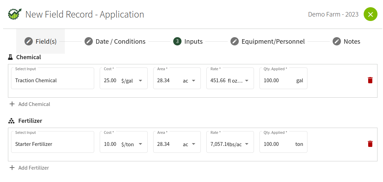
Task: Click the Field(s) step pencil icon
Action: pos(29,41)
